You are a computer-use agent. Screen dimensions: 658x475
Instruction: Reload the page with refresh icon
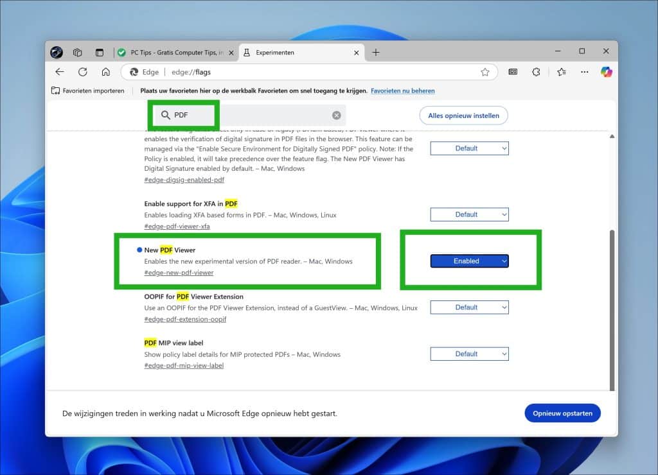83,72
